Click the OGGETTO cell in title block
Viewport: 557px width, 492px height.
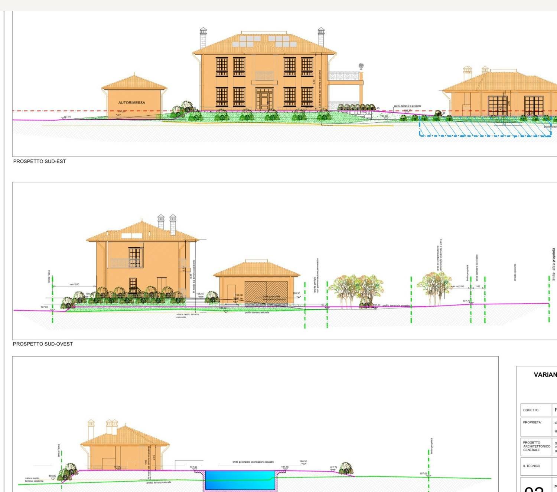(531, 410)
